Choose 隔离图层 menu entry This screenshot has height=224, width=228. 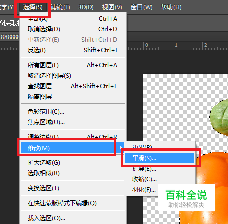click(x=73, y=96)
